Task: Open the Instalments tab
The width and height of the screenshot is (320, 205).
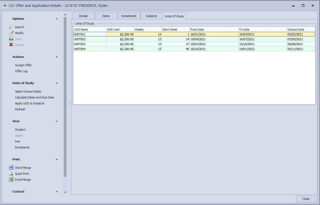Action: tap(129, 16)
